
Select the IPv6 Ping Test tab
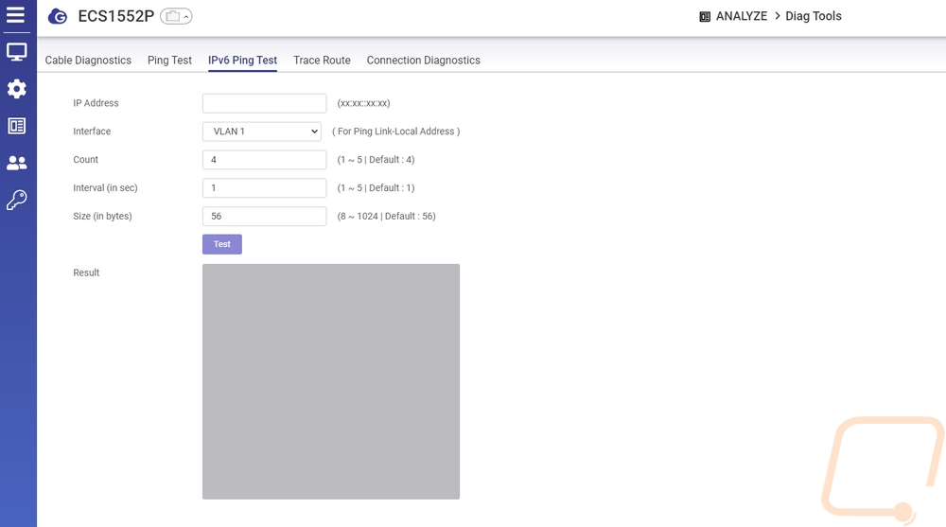(242, 61)
